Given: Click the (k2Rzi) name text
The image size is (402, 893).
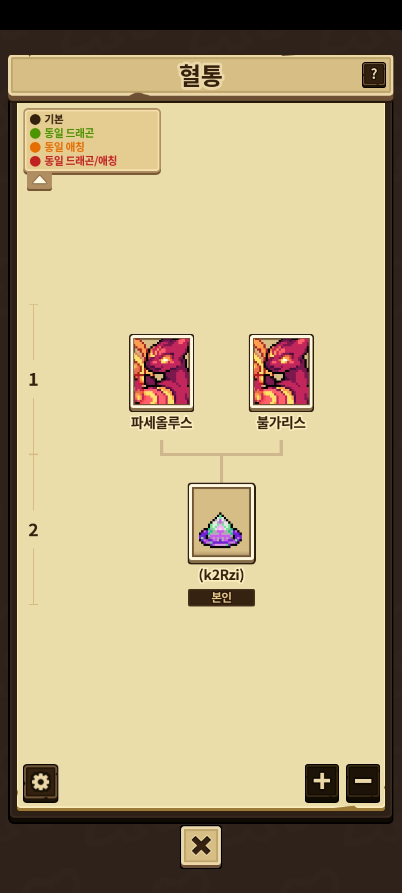Looking at the screenshot, I should pos(221,575).
